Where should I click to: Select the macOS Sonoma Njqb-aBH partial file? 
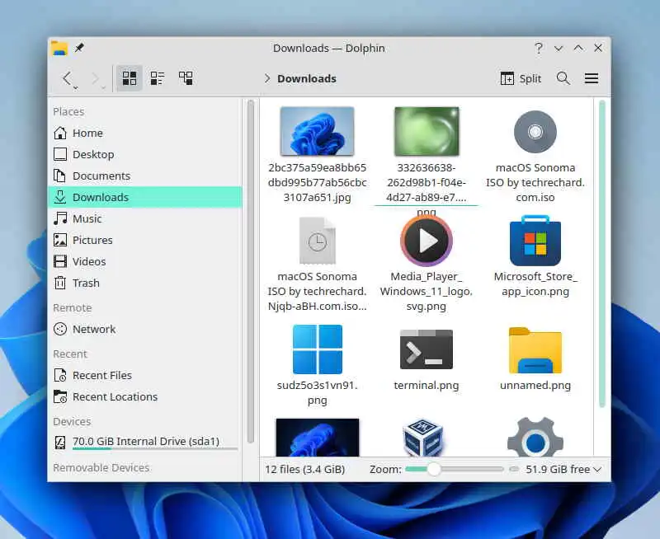(317, 241)
